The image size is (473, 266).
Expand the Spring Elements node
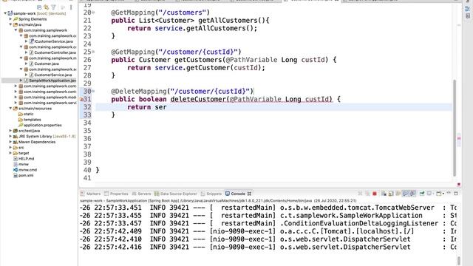point(10,19)
